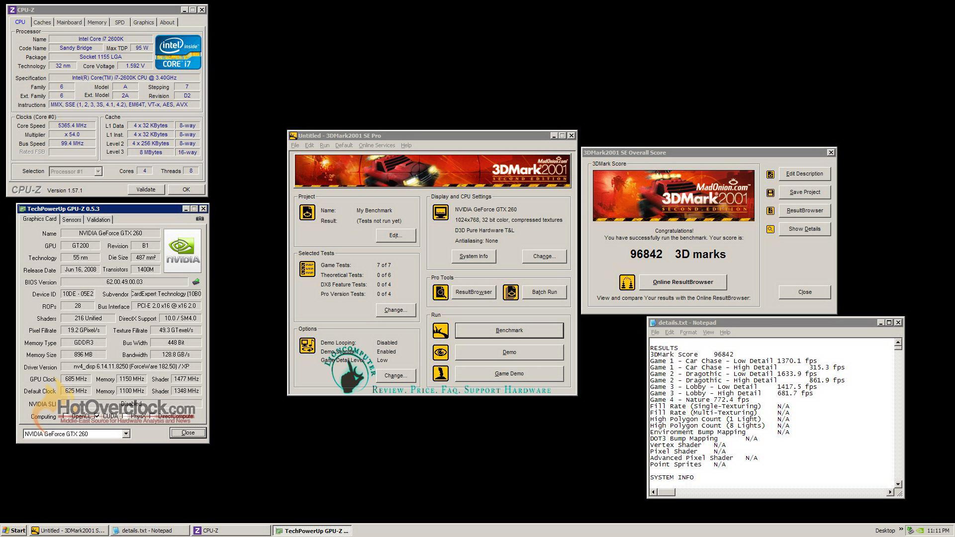Click Change button under Display and CPU Settings

click(x=544, y=256)
